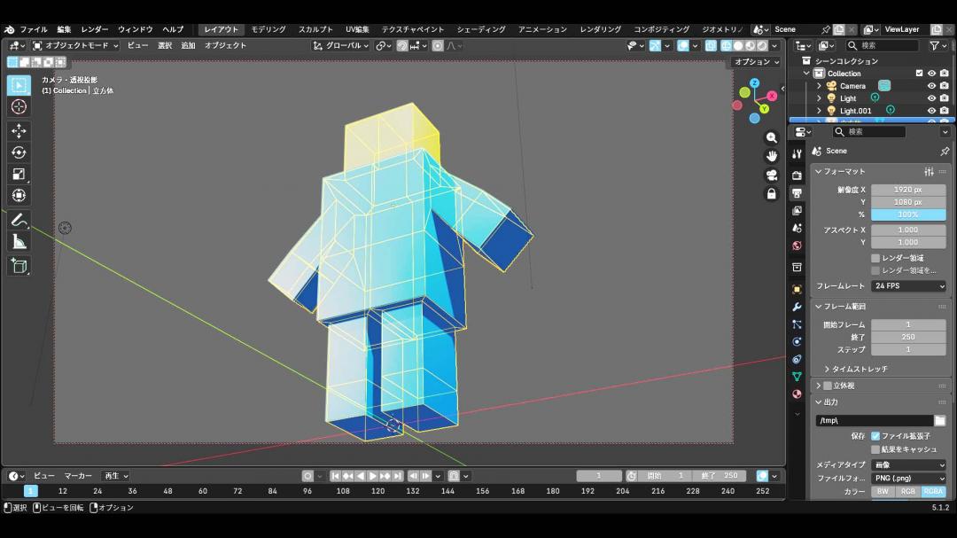The image size is (957, 538).
Task: Enable the 結果をキャッシュ checkbox
Action: pos(875,449)
